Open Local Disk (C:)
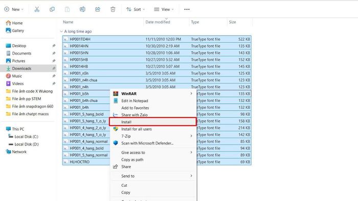Screen dimensions: 358x201 point(24,137)
